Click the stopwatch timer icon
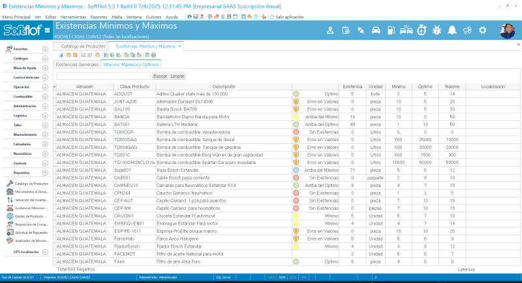Image resolution: width=522 pixels, height=283 pixels. point(422,30)
